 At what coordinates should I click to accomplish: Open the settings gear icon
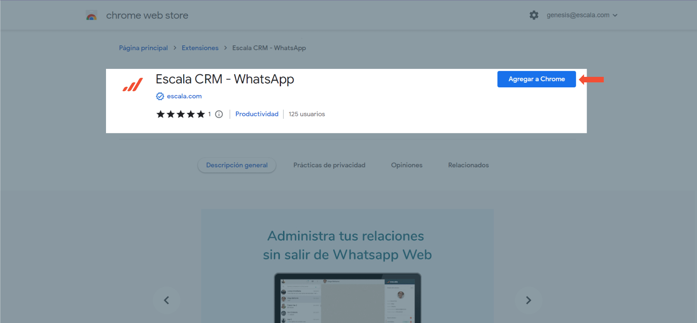(534, 15)
